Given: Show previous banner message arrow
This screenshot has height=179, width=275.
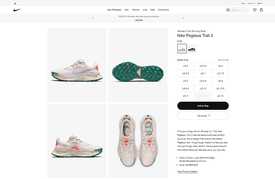Looking at the screenshot, I should click(x=92, y=18).
